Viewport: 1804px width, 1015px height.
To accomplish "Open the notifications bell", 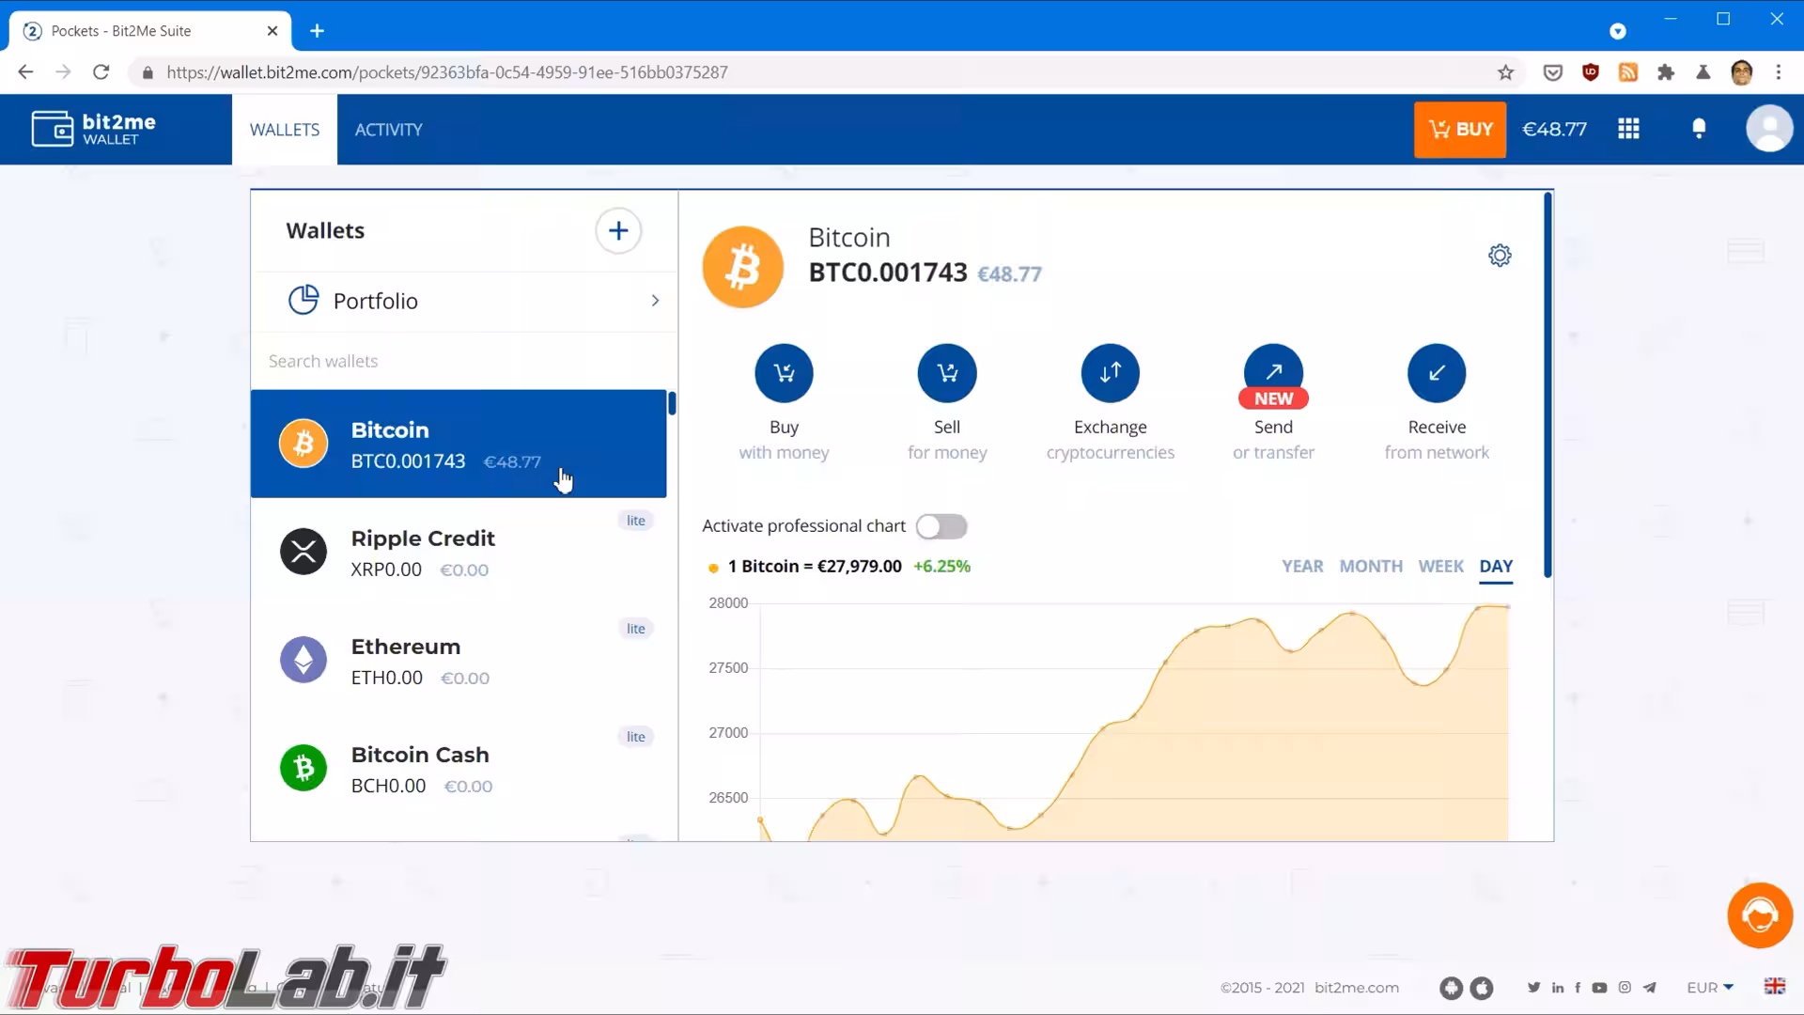I will click(1699, 129).
